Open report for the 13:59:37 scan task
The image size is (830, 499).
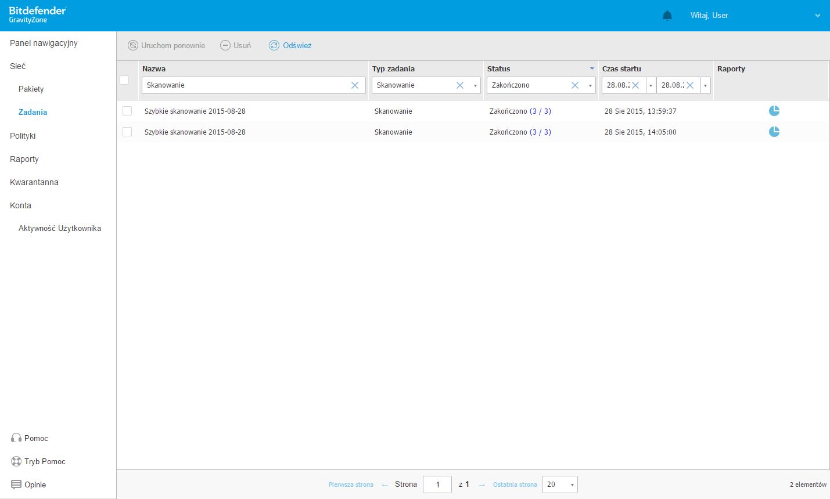(x=774, y=111)
